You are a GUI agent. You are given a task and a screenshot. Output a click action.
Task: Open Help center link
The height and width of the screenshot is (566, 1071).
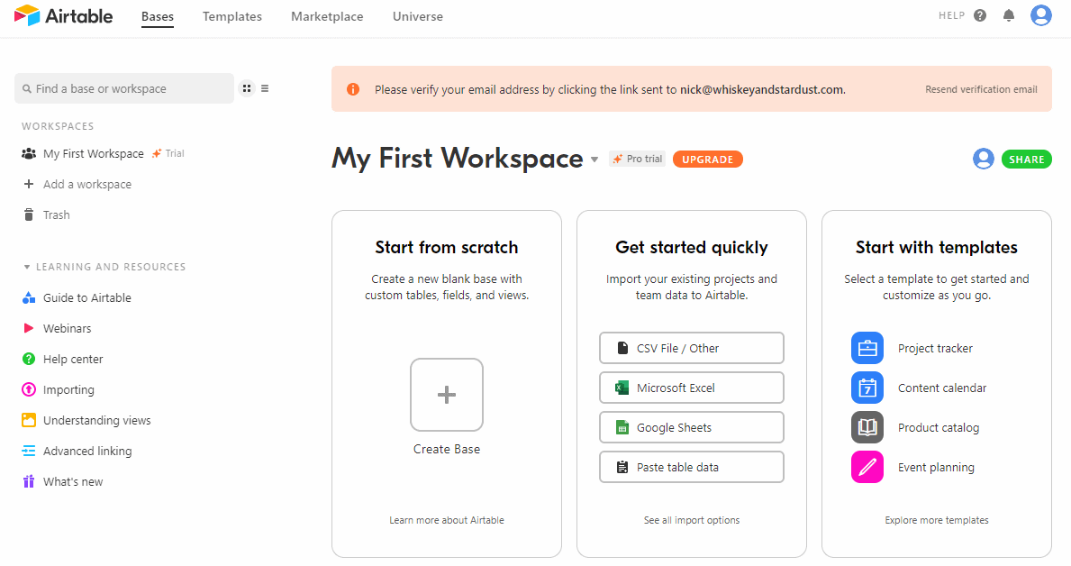[73, 359]
